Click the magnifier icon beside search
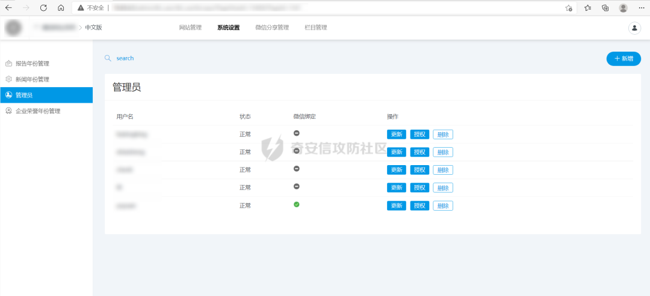The width and height of the screenshot is (650, 296). click(108, 58)
